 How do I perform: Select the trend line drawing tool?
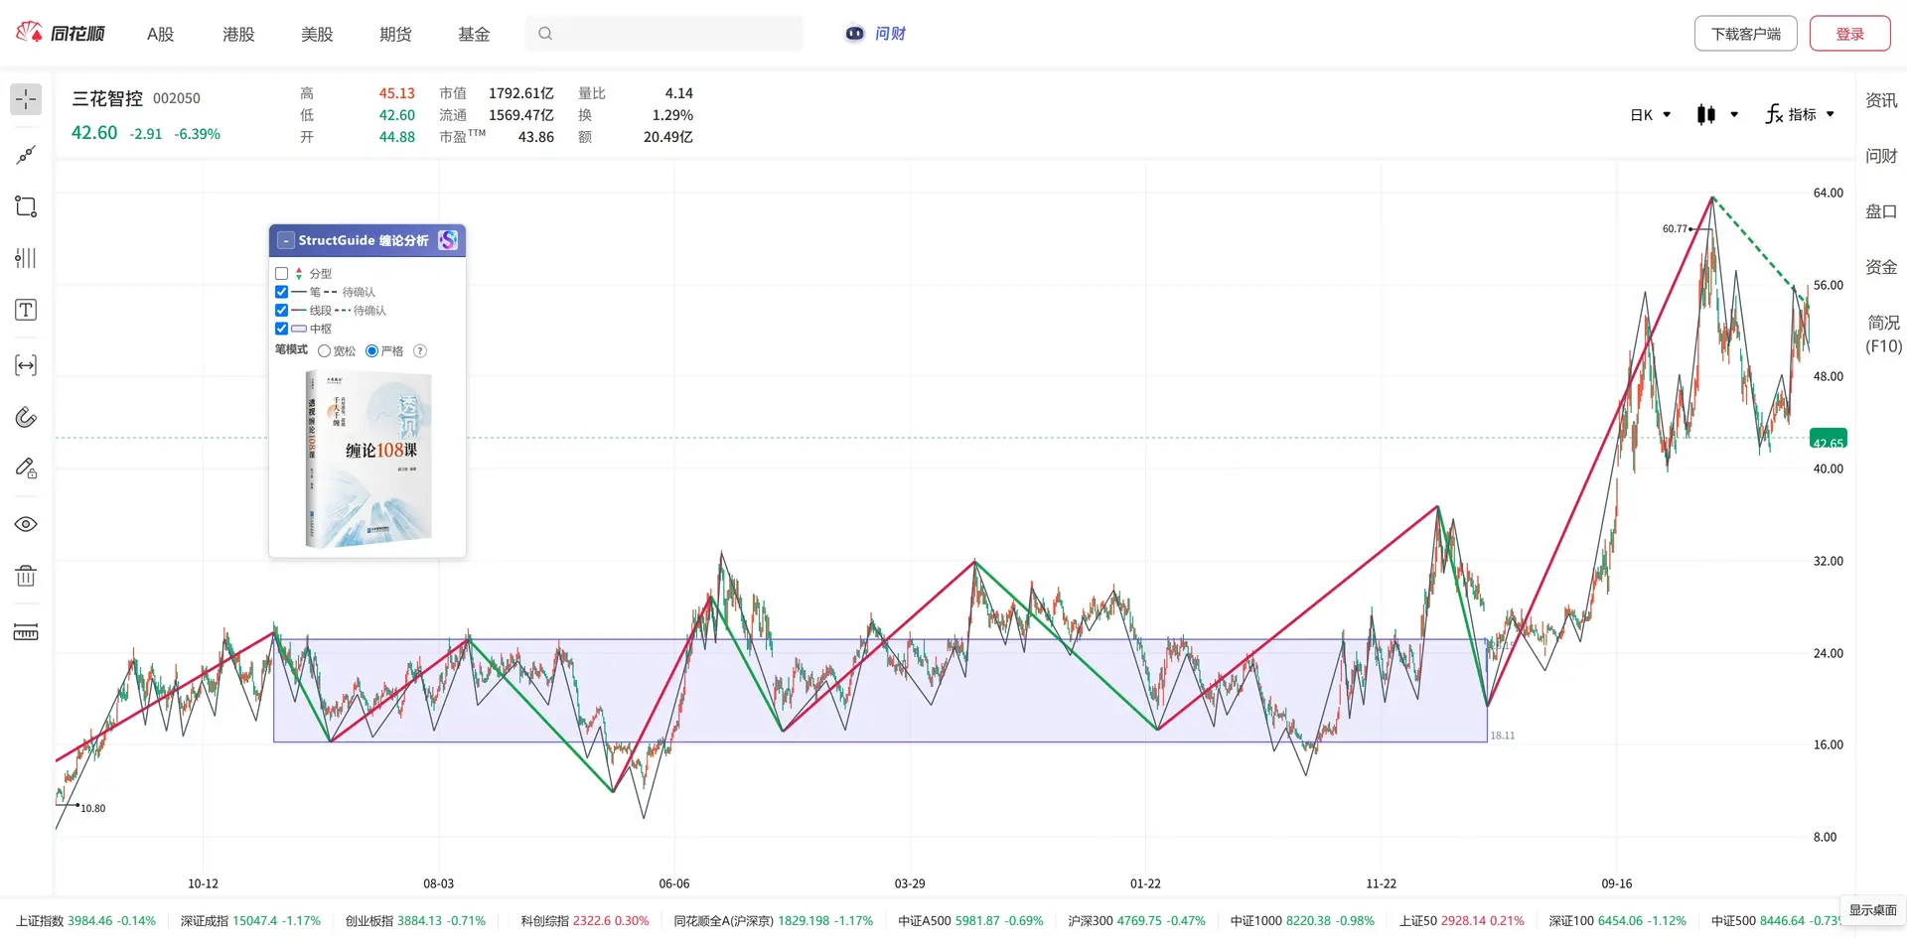click(26, 155)
